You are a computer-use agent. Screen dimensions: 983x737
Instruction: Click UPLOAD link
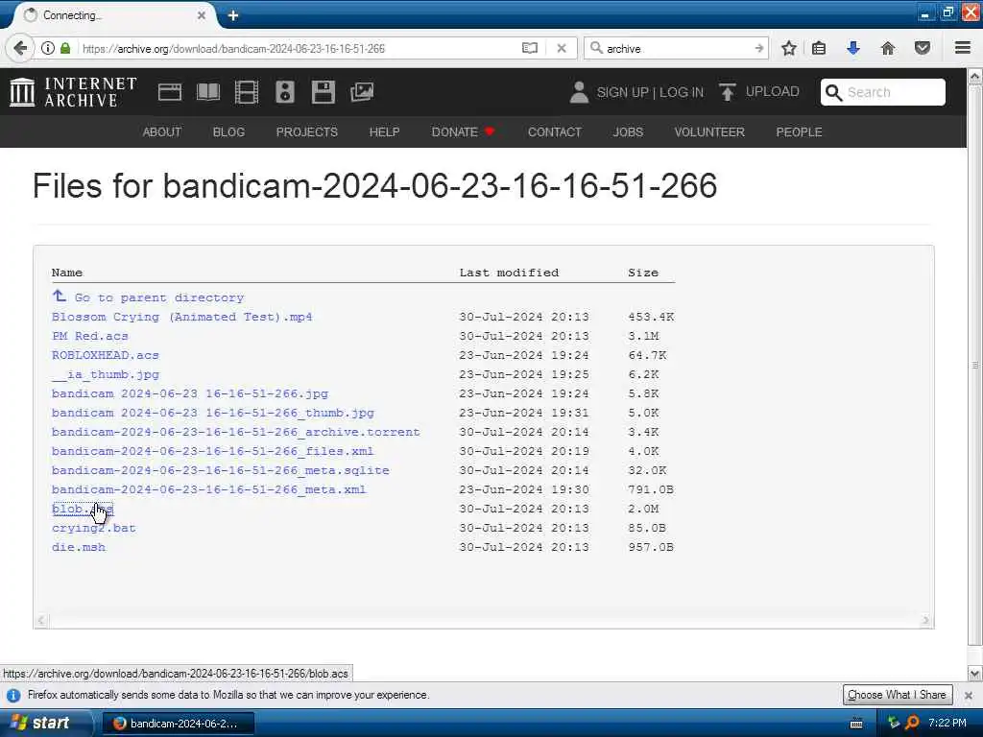[x=773, y=91]
